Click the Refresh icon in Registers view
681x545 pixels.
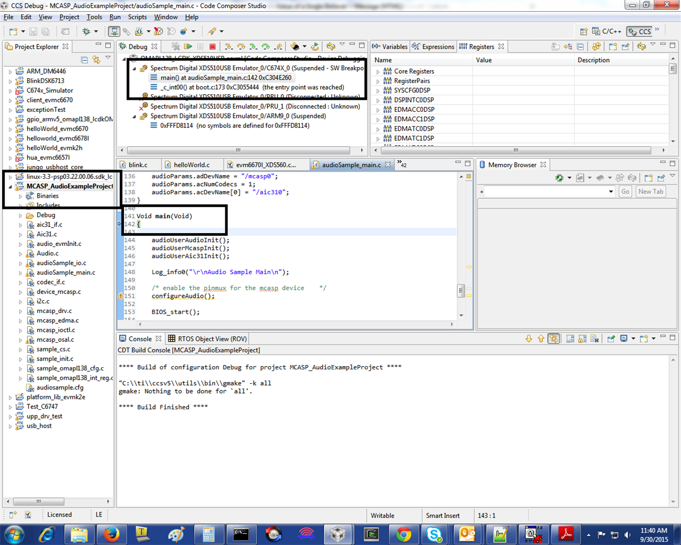[641, 47]
